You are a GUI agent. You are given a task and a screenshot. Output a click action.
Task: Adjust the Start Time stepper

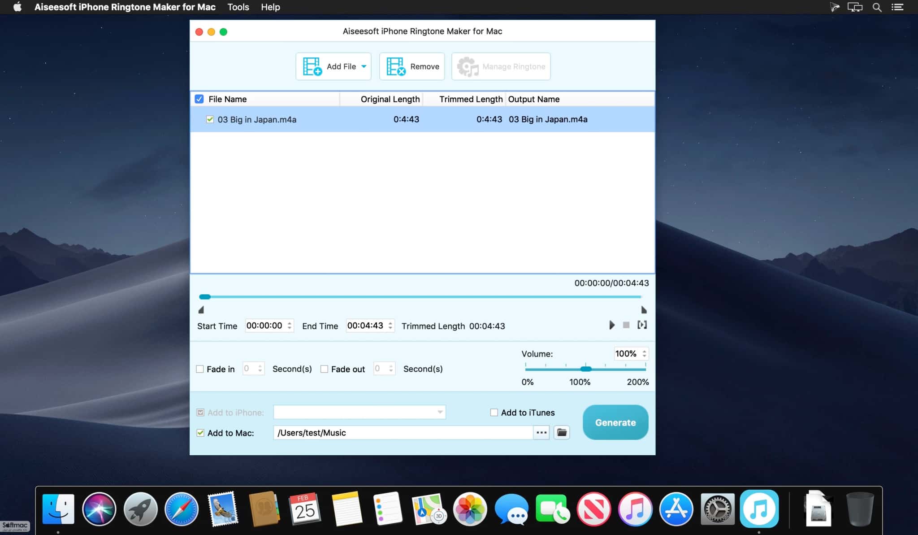[x=290, y=326]
